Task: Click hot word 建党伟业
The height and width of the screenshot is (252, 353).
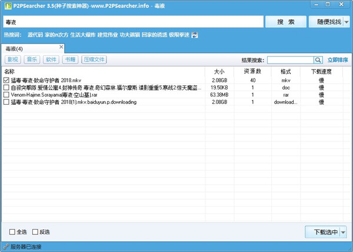Action: [x=108, y=35]
